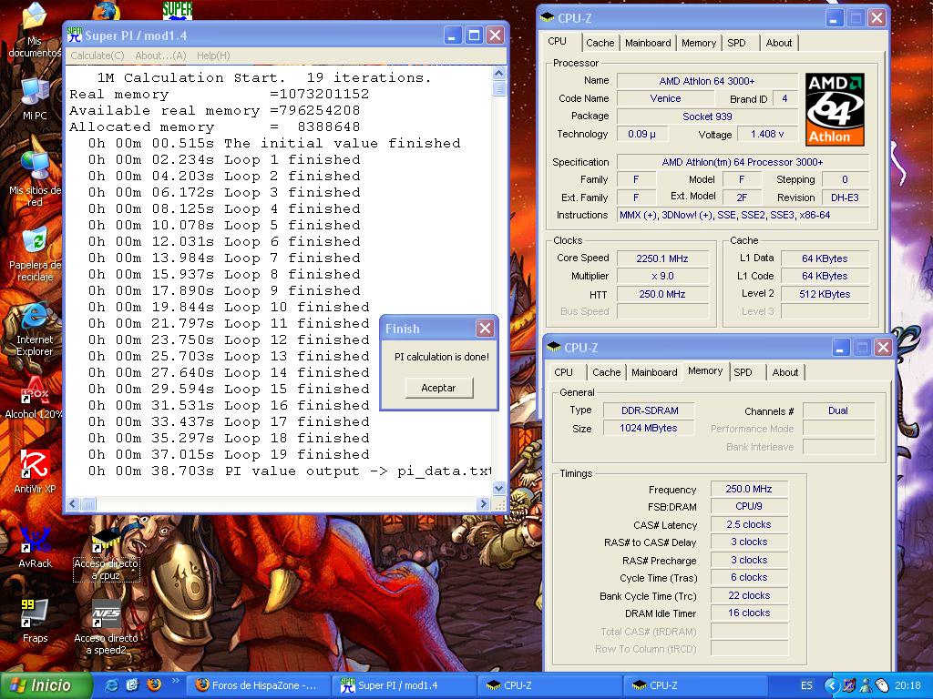Launch the speed2 shortcut icon
Viewport: 933px width, 699px height.
pyautogui.click(x=106, y=615)
